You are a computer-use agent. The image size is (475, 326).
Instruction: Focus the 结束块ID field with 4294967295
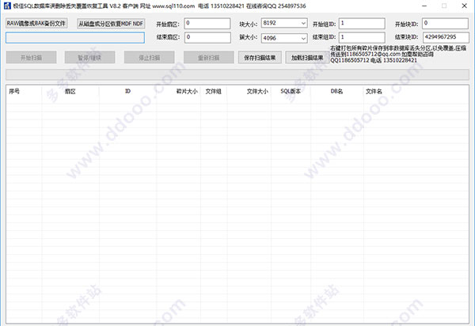point(445,37)
